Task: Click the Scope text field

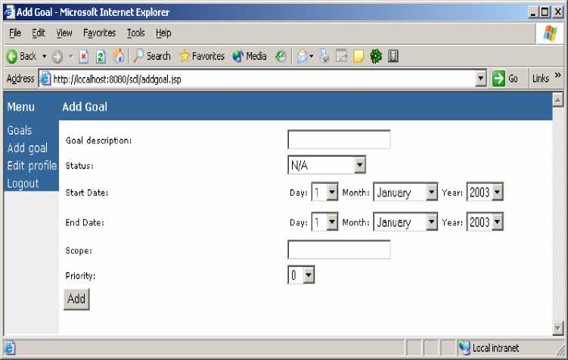Action: [x=339, y=250]
